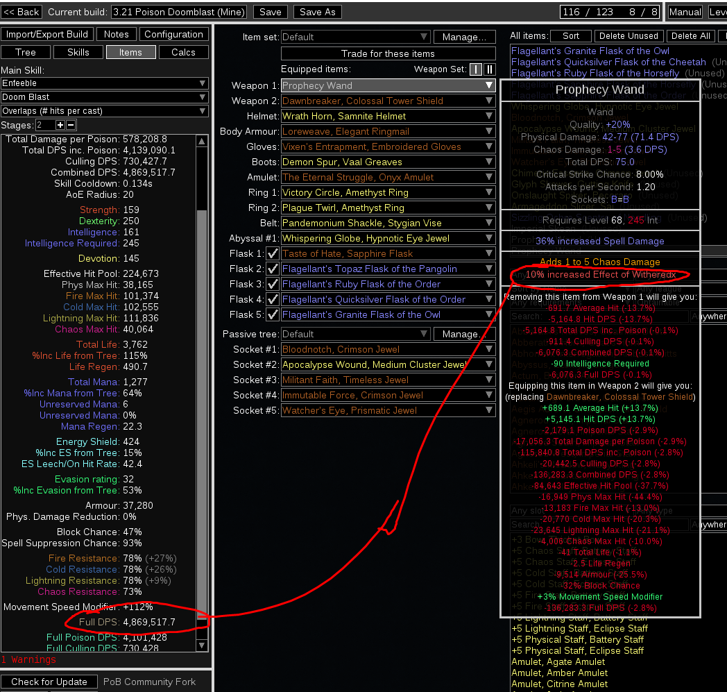The width and height of the screenshot is (727, 692).
Task: Click the Sort button for all items
Action: coord(571,35)
